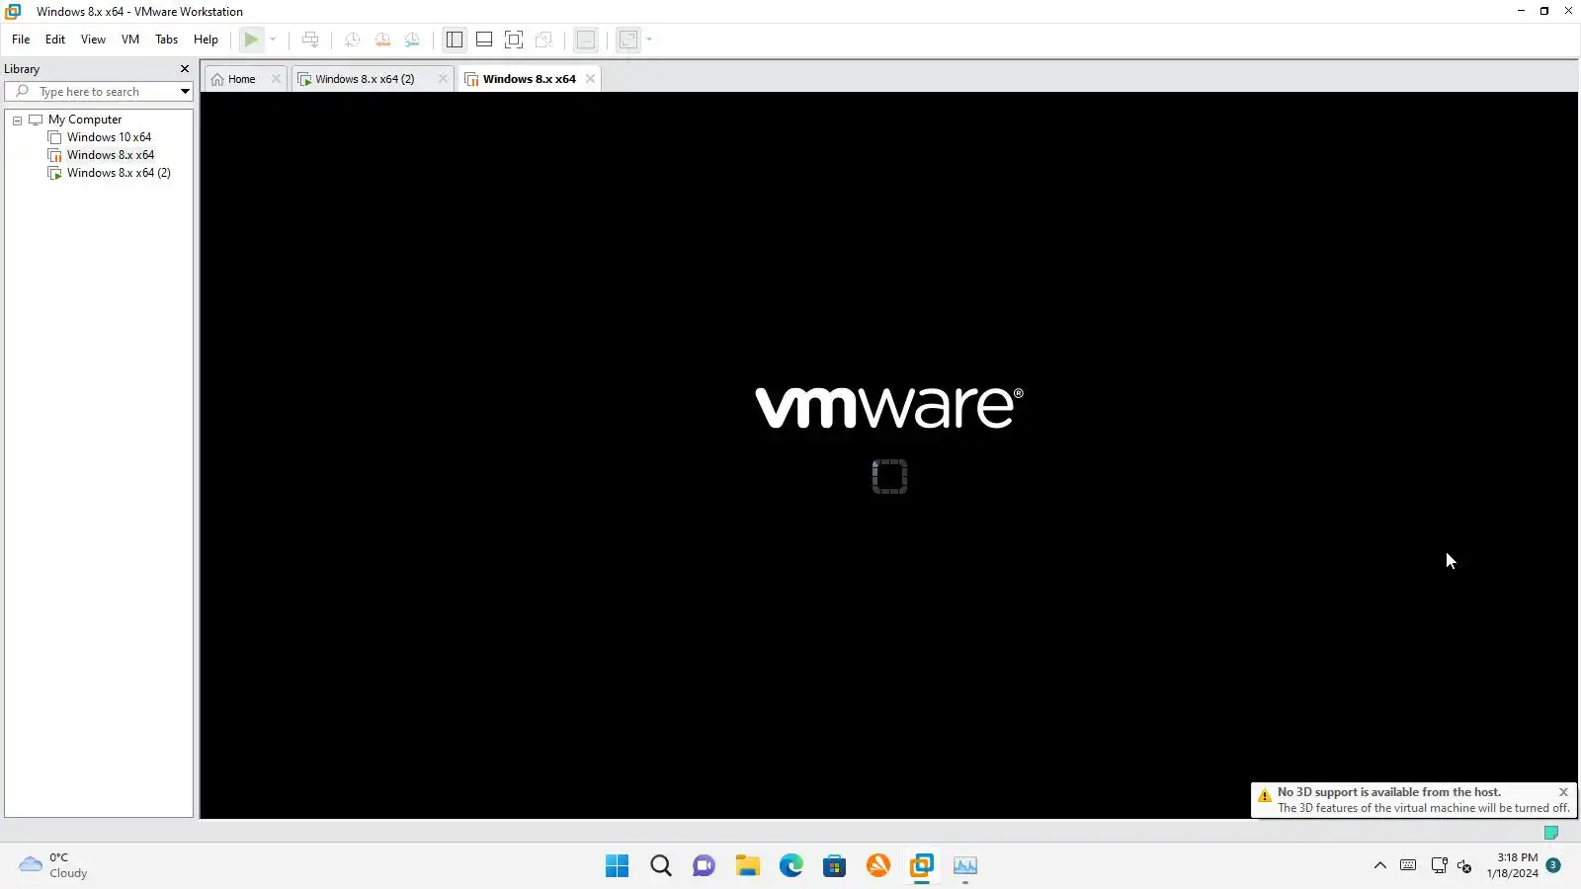Open the Edit menu
The image size is (1581, 889).
click(x=55, y=40)
